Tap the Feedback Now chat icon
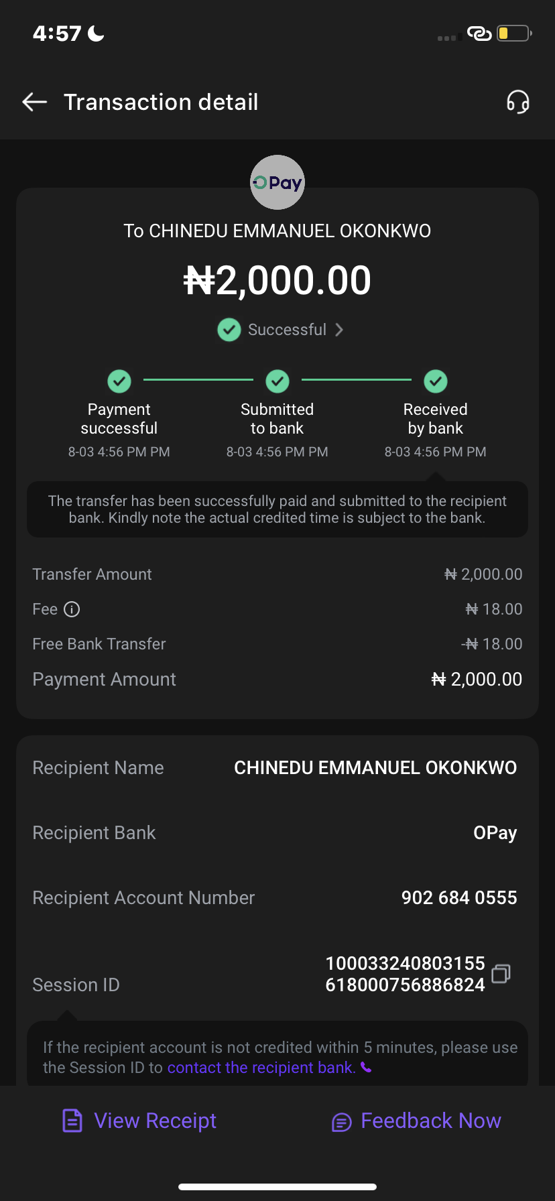The height and width of the screenshot is (1201, 555). [x=342, y=1122]
